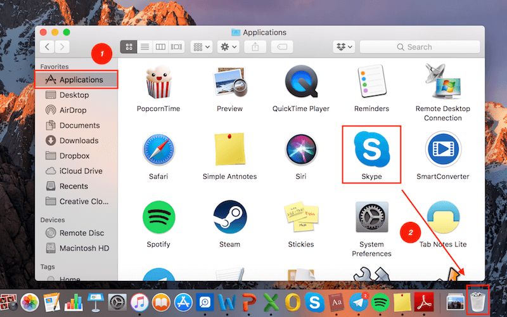Select the Remote Desktop Connection icon
The width and height of the screenshot is (507, 317).
443,81
